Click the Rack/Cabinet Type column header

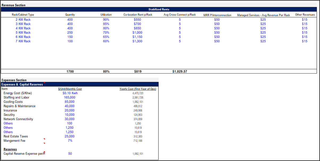(23, 15)
